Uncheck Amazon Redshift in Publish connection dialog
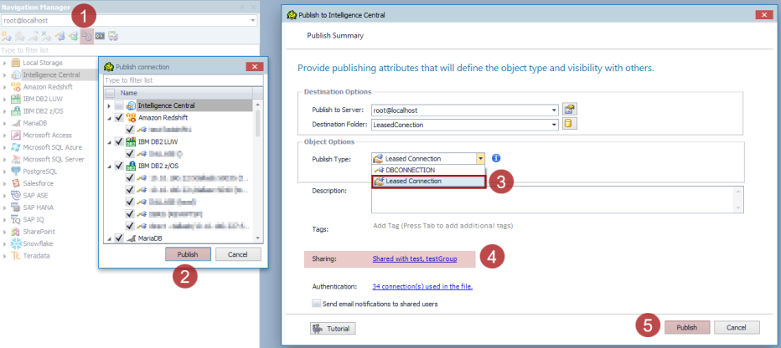The image size is (781, 348). click(118, 117)
